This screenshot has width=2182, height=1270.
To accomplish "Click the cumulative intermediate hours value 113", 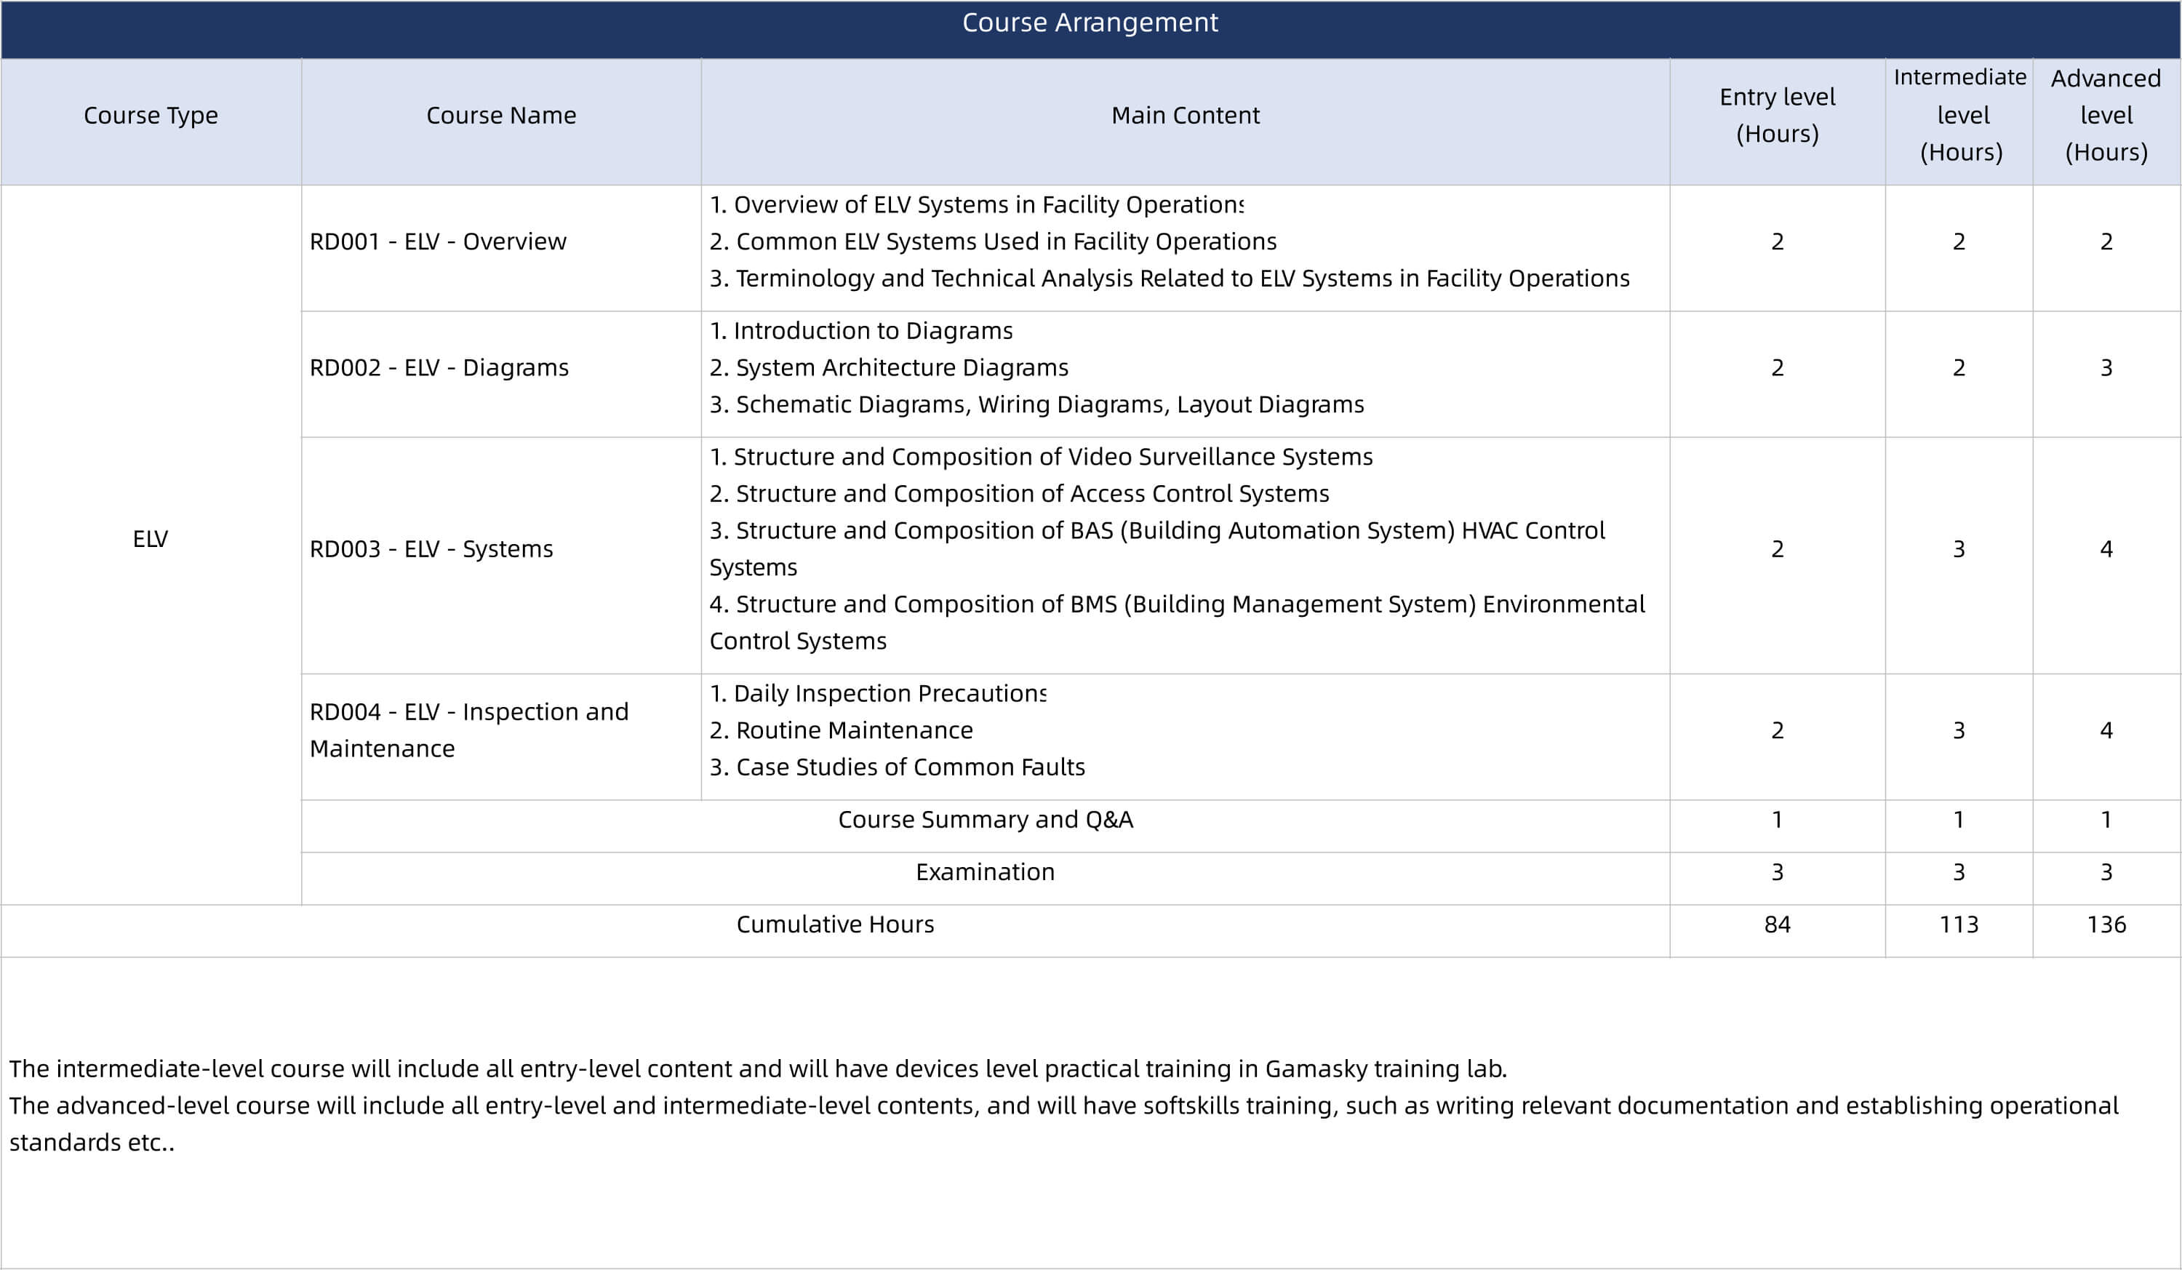I will coord(1959,924).
